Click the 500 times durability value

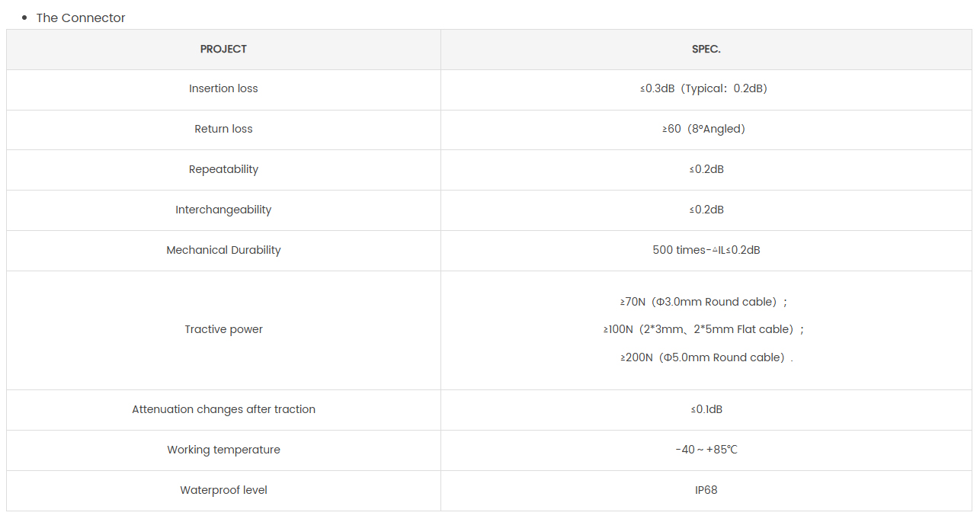pyautogui.click(x=706, y=251)
